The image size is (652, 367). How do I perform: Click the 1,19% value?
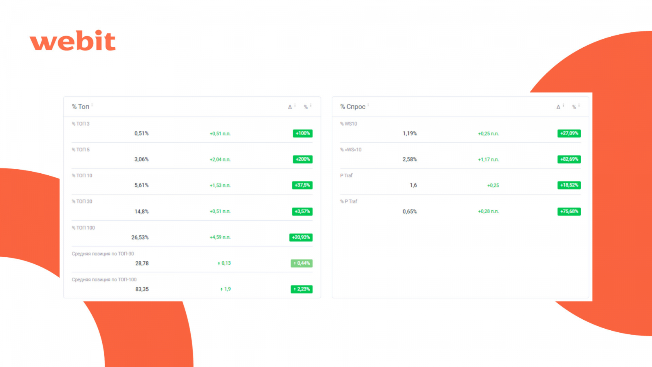[410, 133]
